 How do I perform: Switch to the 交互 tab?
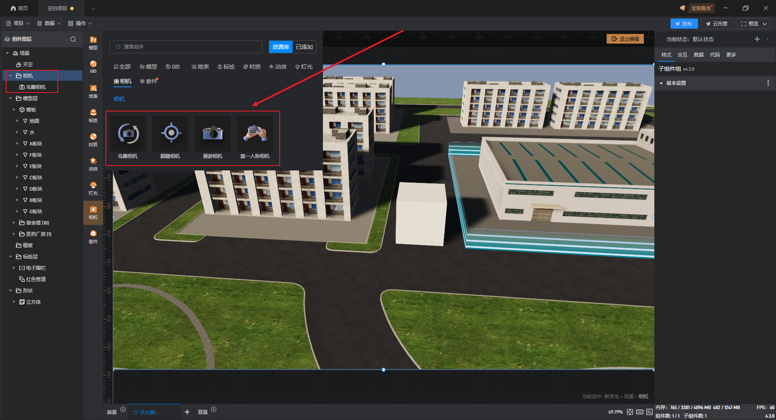(682, 55)
